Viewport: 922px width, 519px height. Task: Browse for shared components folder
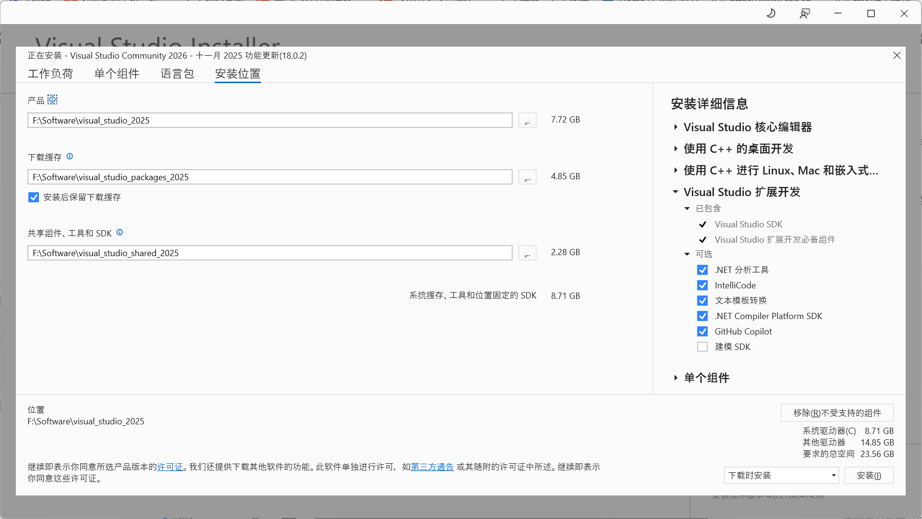(x=527, y=253)
